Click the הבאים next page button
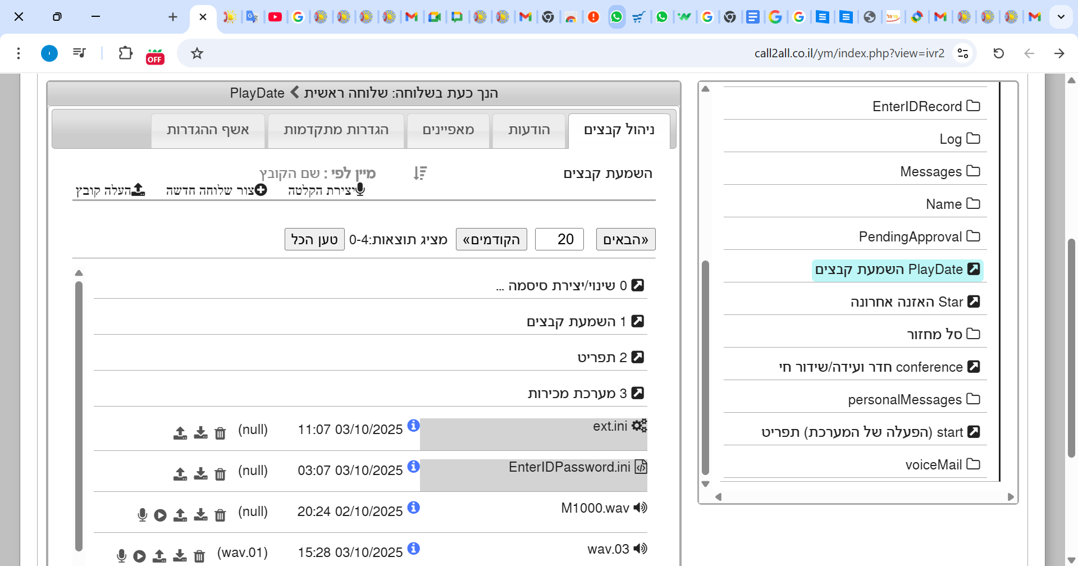1078x566 pixels. tap(625, 240)
